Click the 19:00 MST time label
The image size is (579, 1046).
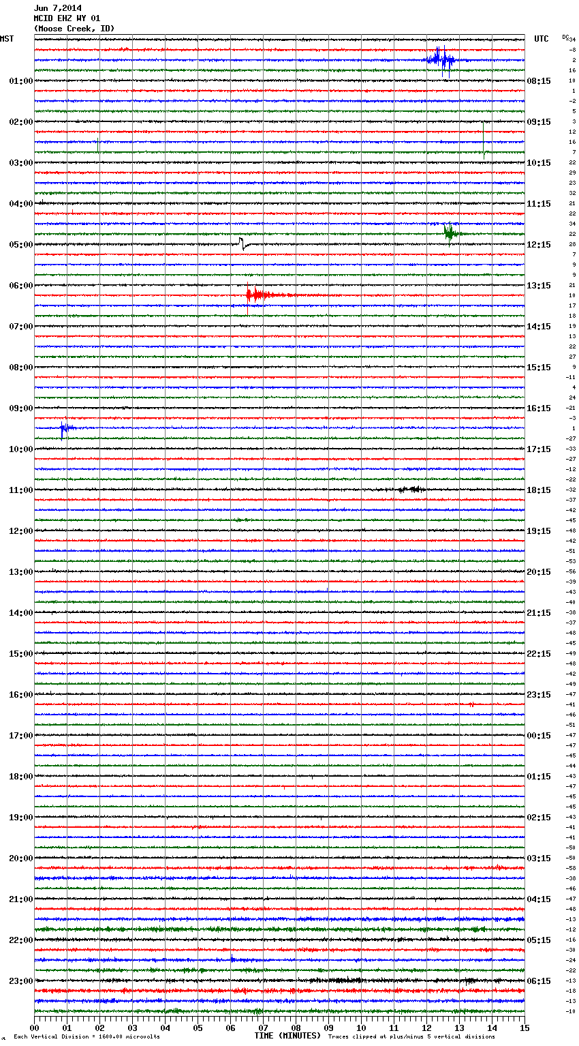click(x=21, y=818)
